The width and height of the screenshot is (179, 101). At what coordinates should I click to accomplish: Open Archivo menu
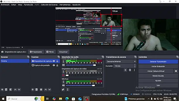click(5, 5)
